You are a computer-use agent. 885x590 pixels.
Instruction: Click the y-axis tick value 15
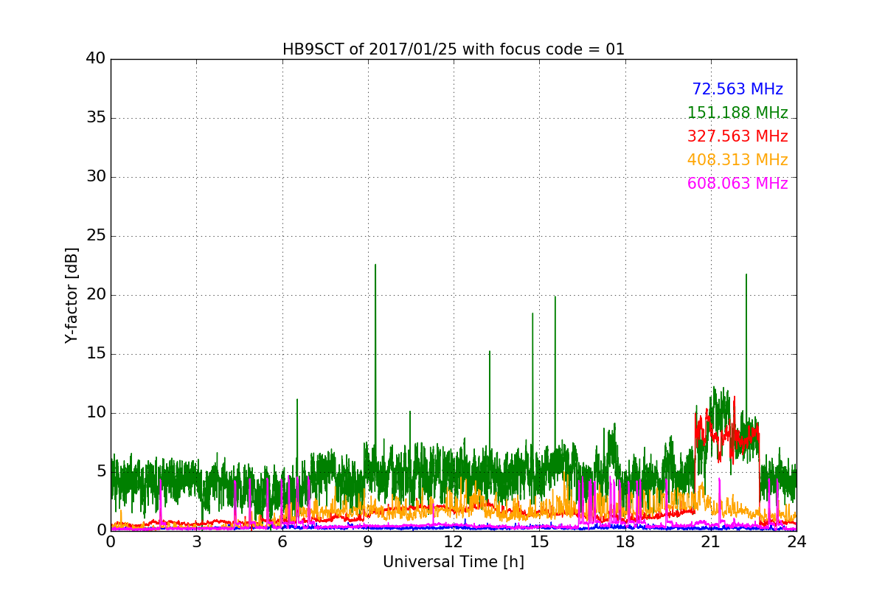pos(96,353)
